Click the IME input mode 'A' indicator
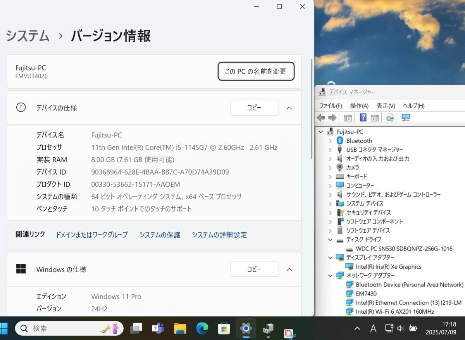 coord(373,328)
